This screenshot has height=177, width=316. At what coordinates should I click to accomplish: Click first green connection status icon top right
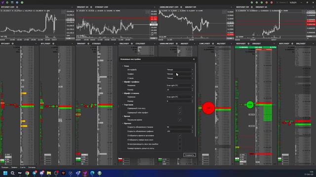252,2
